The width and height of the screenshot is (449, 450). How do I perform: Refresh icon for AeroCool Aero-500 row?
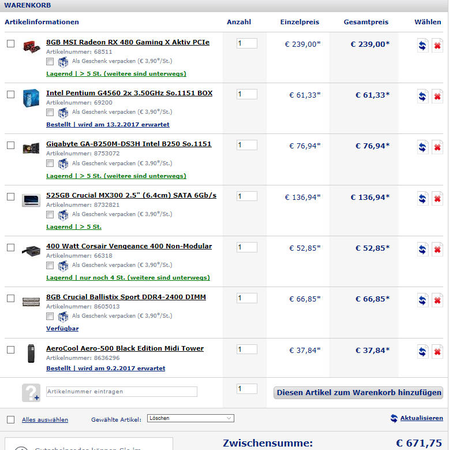click(x=422, y=352)
